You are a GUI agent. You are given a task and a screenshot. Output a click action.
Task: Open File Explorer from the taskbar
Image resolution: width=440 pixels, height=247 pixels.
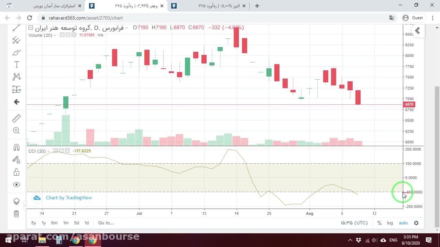point(42,240)
